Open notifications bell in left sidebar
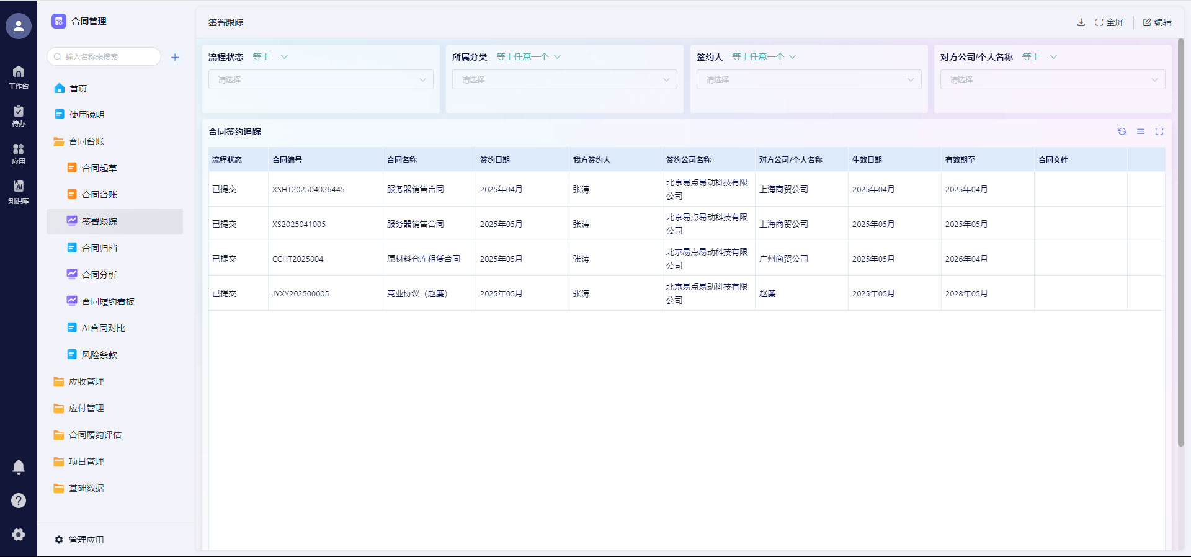 (19, 467)
